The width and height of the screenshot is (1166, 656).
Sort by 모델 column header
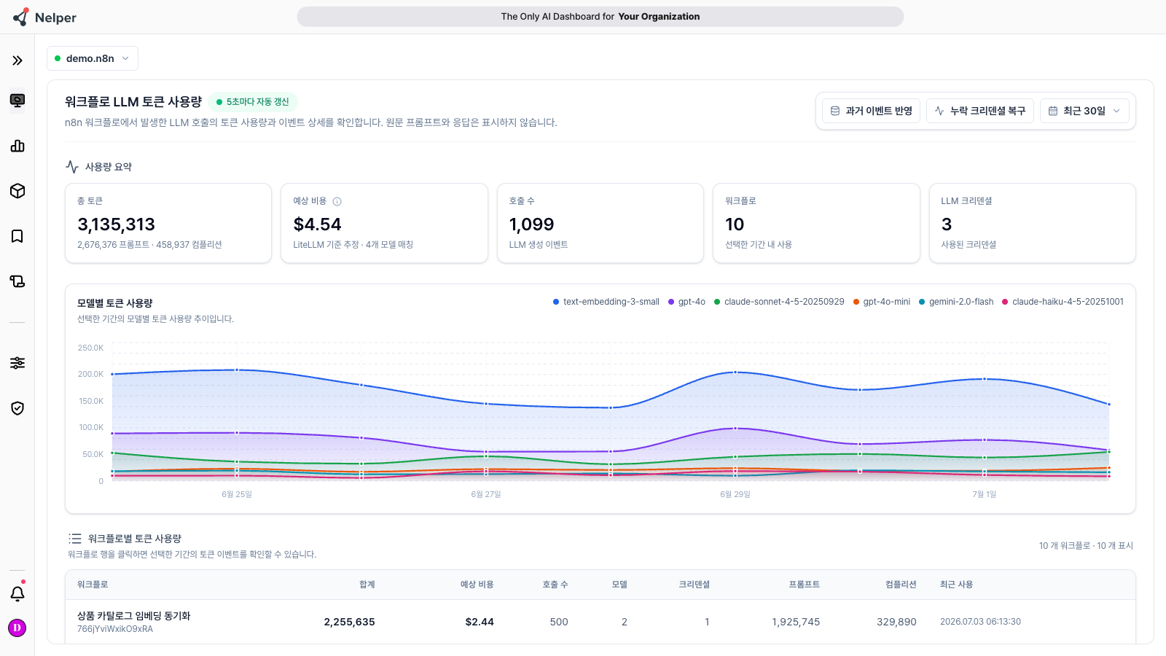coord(619,585)
